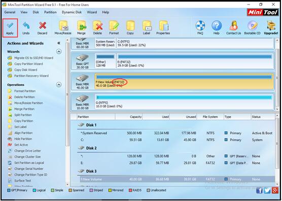Choose the Format partition toolbar icon
The height and width of the screenshot is (201, 282).
pos(114,28)
